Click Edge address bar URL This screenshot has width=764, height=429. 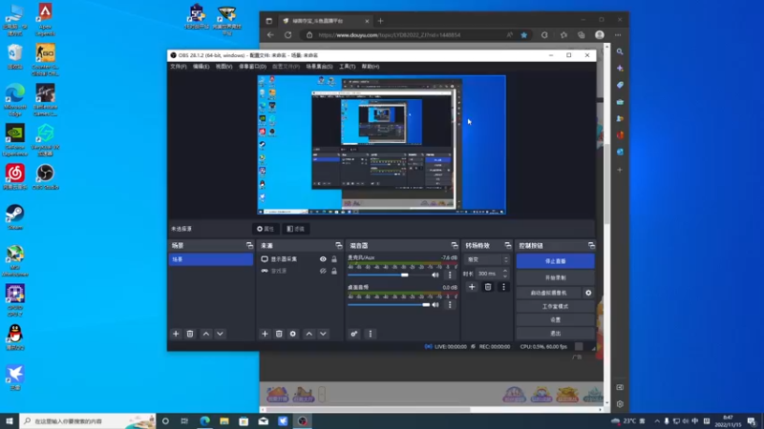tap(390, 35)
